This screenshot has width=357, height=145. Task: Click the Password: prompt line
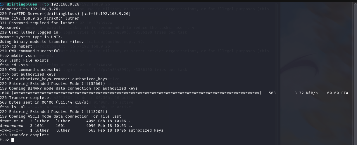[10, 27]
